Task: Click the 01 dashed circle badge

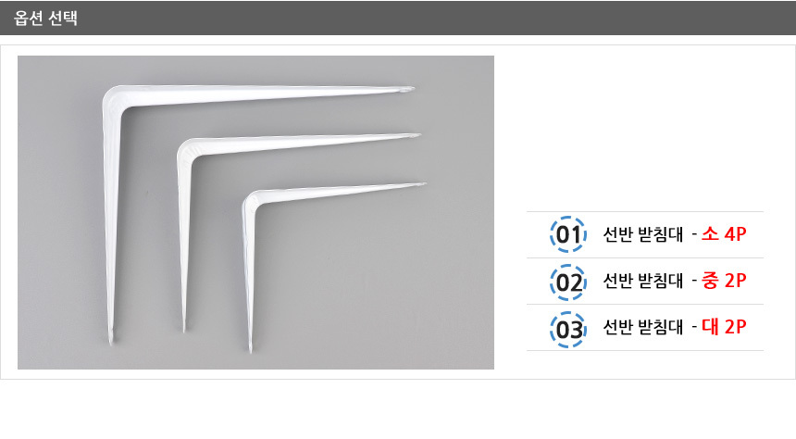Action: pos(568,234)
